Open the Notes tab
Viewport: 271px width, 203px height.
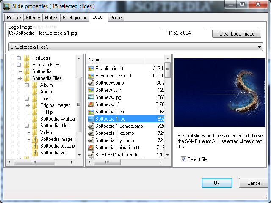coord(51,18)
